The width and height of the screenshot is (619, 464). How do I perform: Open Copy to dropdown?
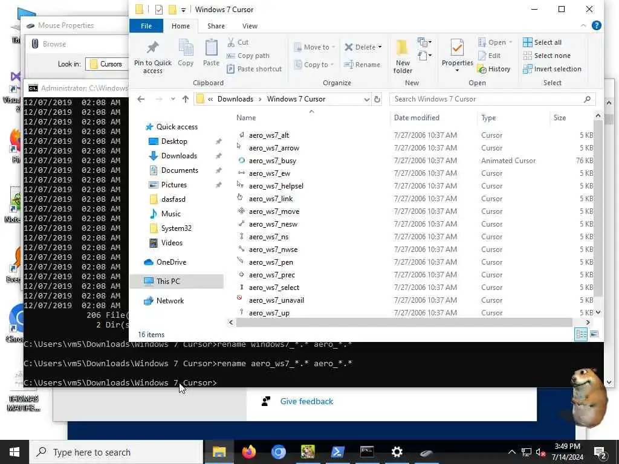click(x=314, y=65)
